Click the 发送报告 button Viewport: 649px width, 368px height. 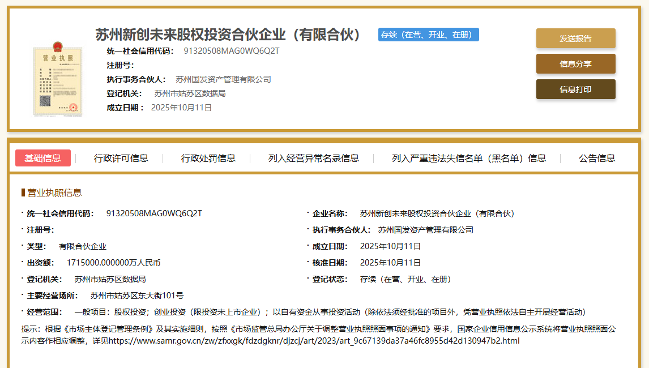575,38
